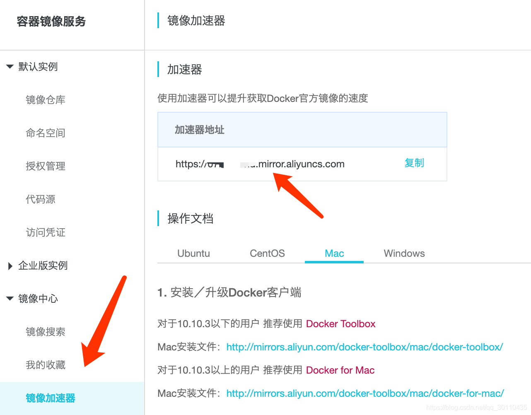Click the 默认实例 group label
Image resolution: width=531 pixels, height=415 pixels.
click(38, 67)
